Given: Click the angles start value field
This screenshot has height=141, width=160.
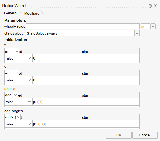Looking at the screenshot, I should coord(85,102).
